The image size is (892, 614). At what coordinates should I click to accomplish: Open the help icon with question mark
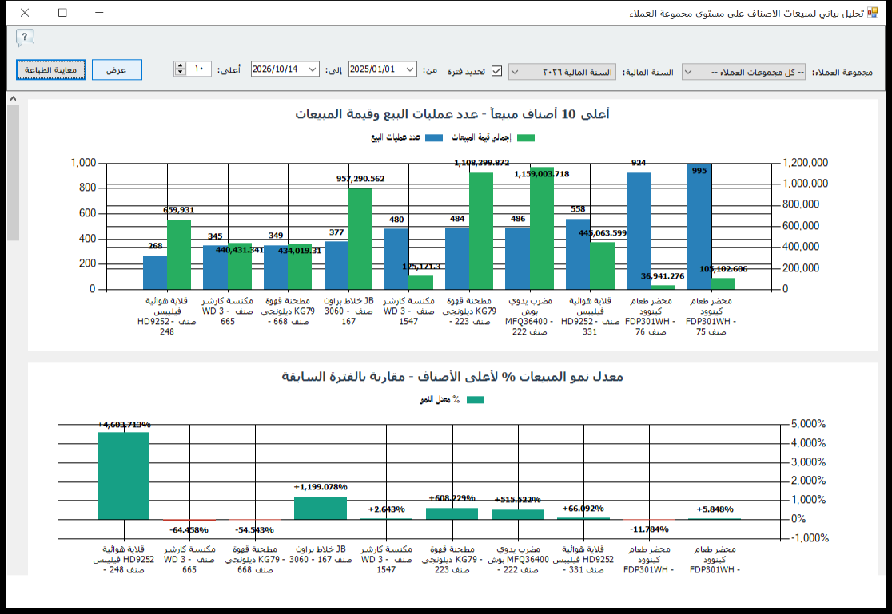pyautogui.click(x=25, y=38)
